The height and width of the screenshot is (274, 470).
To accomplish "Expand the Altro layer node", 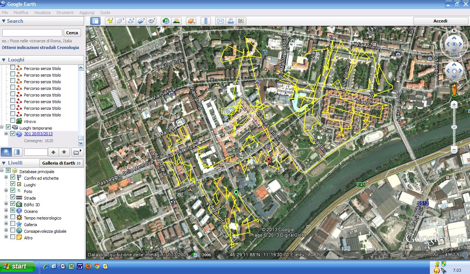I will [x=6, y=238].
